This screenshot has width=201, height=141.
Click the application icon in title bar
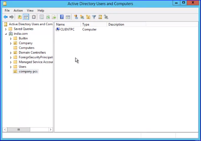click(x=5, y=3)
